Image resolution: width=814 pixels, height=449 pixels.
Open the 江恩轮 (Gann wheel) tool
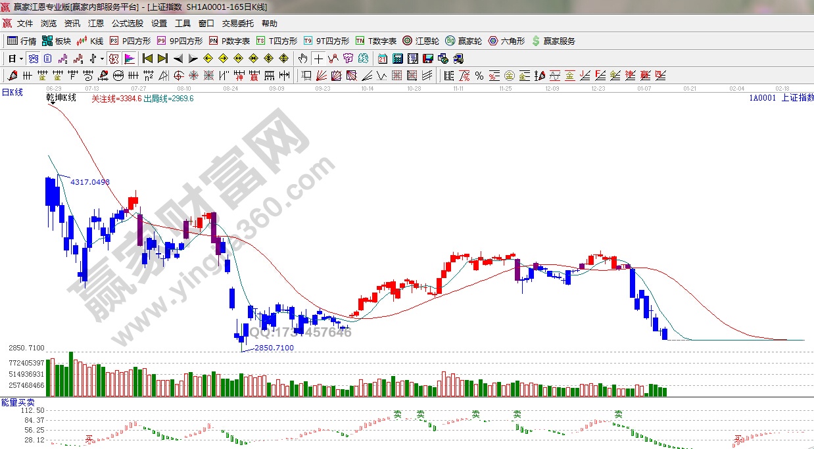[421, 41]
